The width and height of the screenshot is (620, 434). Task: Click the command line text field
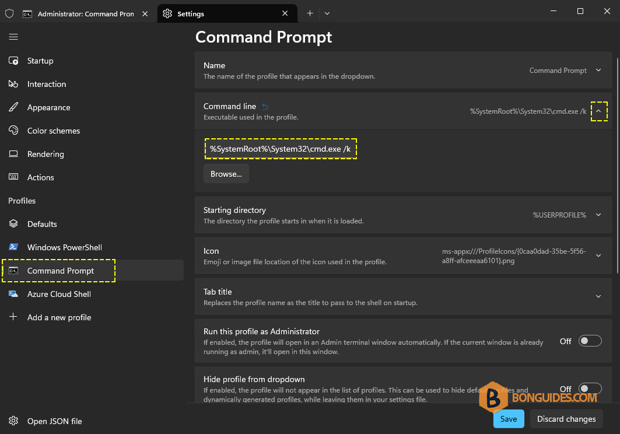point(281,149)
